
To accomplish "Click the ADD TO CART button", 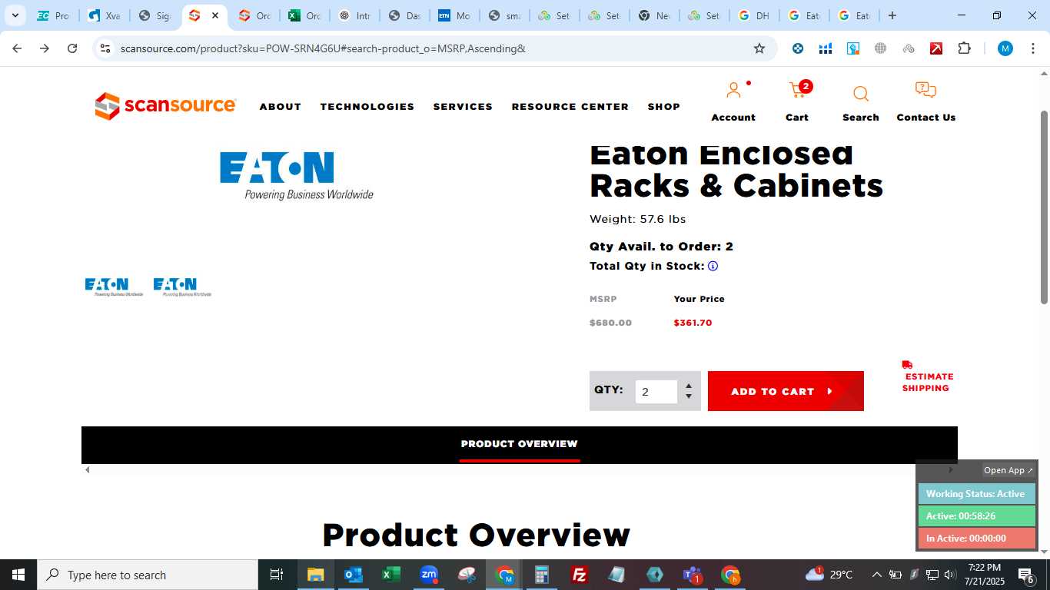I will (786, 391).
